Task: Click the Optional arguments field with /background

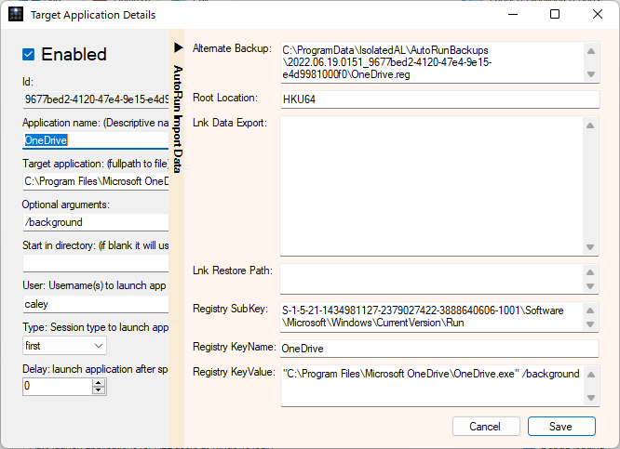Action: [96, 222]
